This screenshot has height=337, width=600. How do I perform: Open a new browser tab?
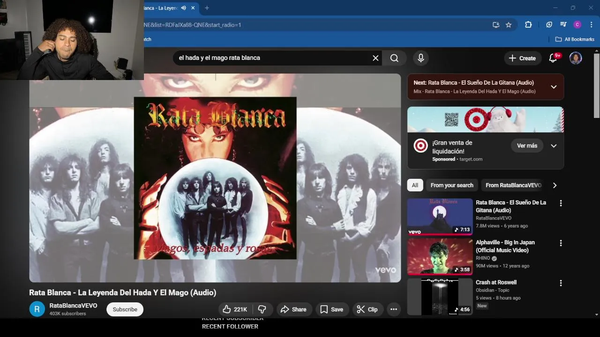click(207, 8)
